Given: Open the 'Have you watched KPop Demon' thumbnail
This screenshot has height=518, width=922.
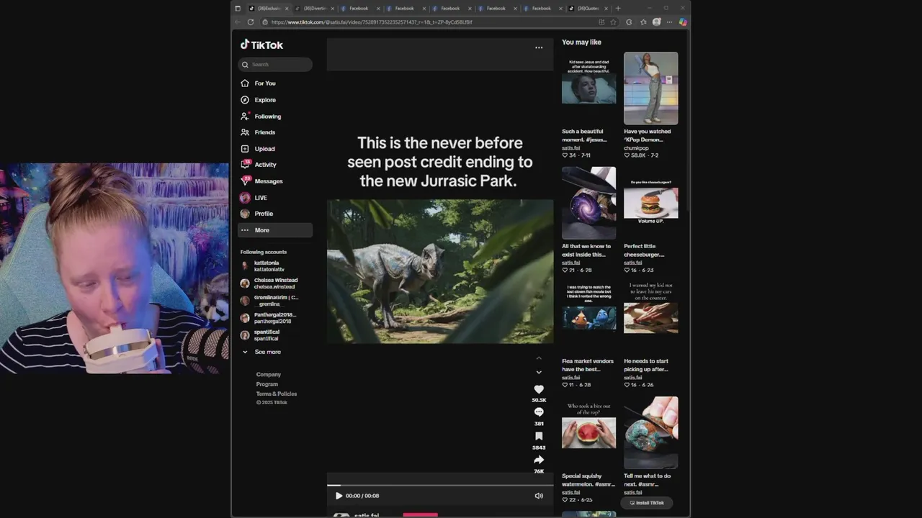Looking at the screenshot, I should (651, 88).
